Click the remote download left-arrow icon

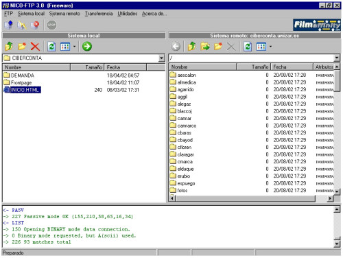point(176,47)
